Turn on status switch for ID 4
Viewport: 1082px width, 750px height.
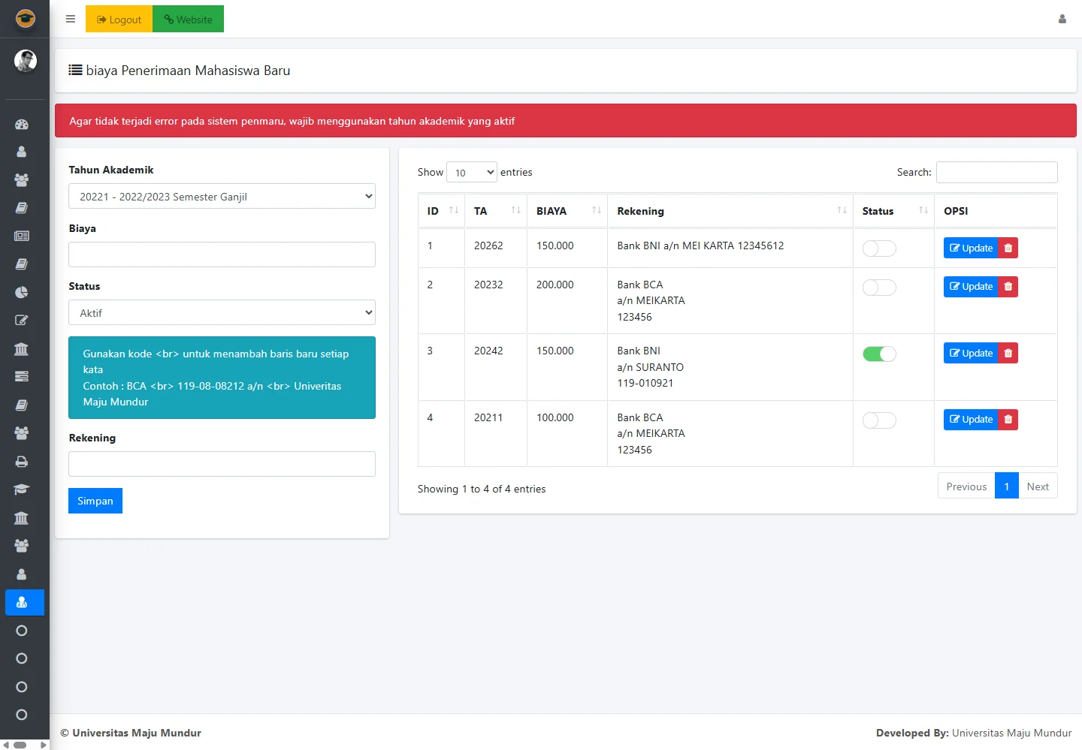pos(878,420)
